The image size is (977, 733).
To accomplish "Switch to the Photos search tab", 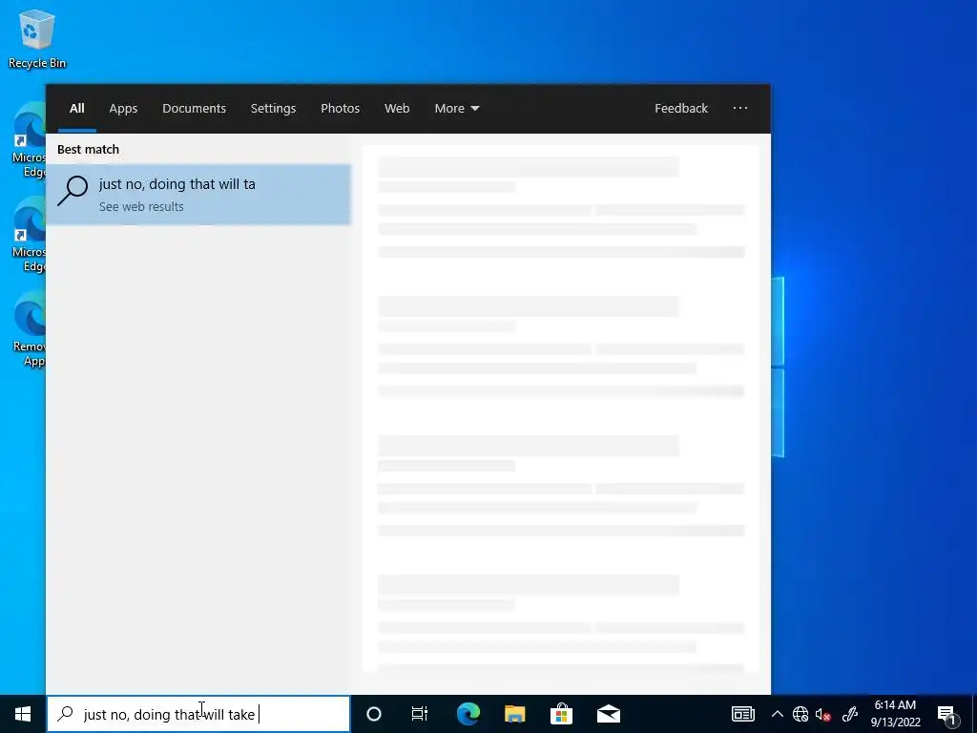I will coord(341,109).
